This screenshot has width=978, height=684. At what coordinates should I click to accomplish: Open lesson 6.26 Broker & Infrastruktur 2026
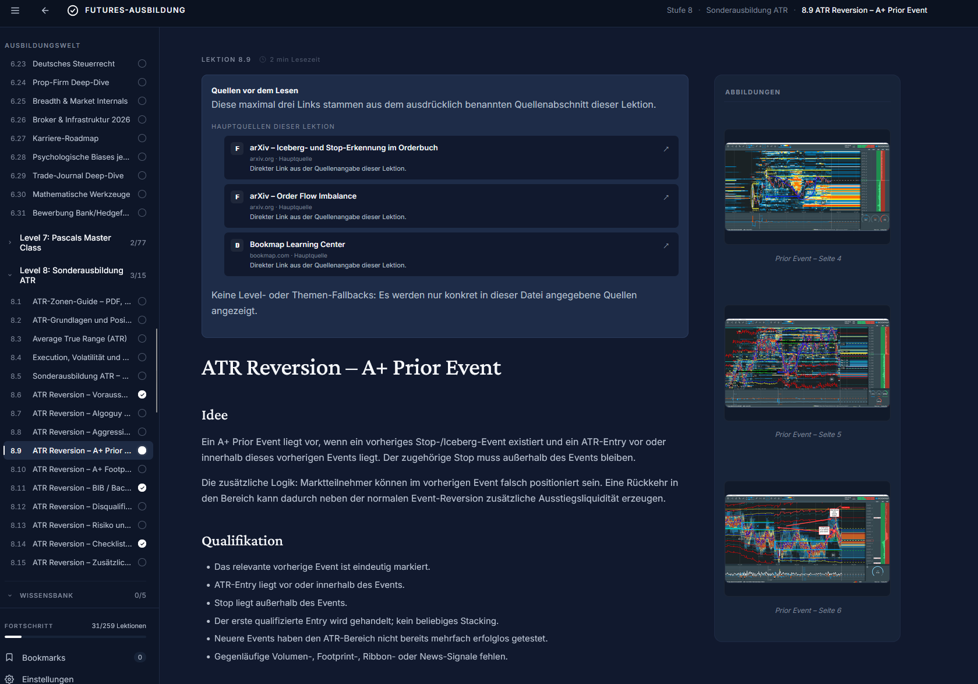pyautogui.click(x=78, y=119)
